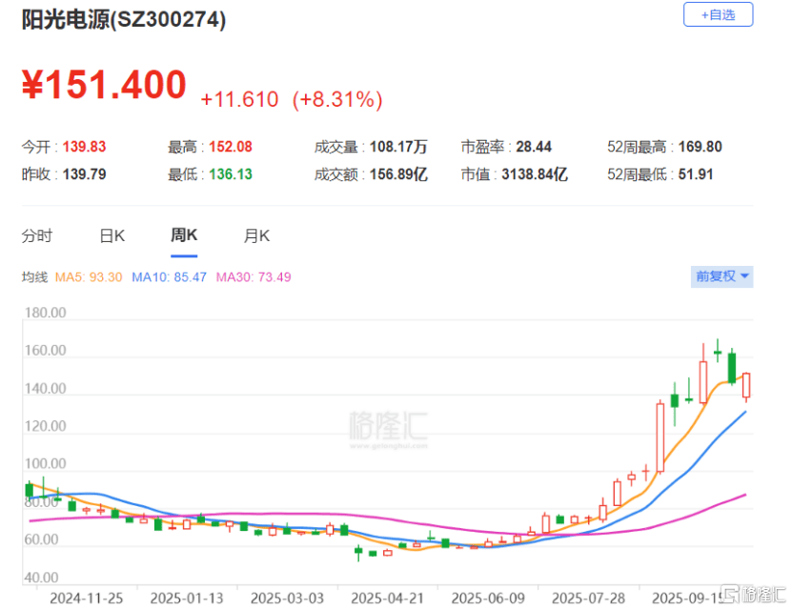The width and height of the screenshot is (792, 610).
Task: Click the +自选 add to watchlist button
Action: 718,15
